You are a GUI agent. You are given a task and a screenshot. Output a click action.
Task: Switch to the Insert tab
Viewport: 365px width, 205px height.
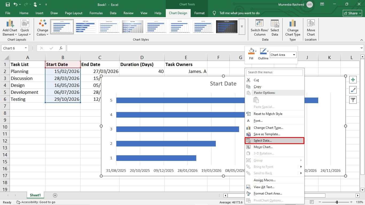39,13
